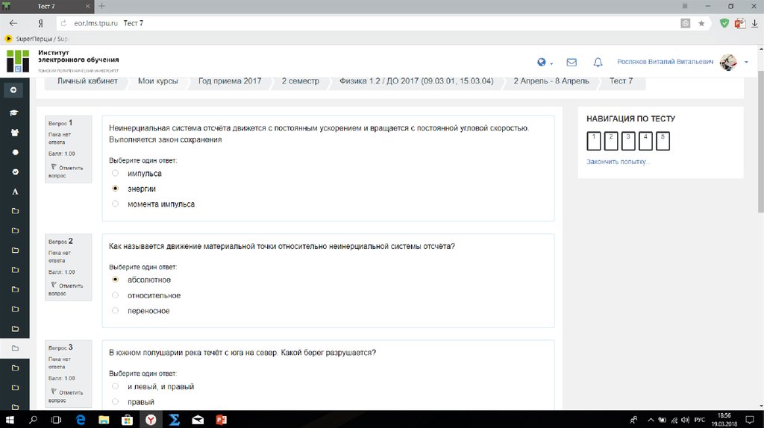Jump to question 1 in test navigation
764x428 pixels.
tap(593, 141)
